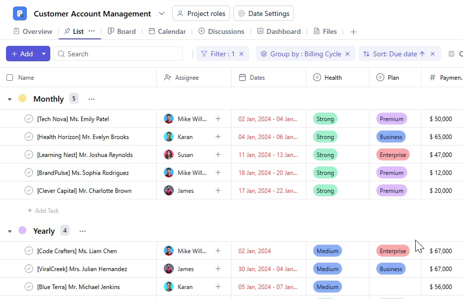Screen dimensions: 463x299
Task: Open the List tab's three-dot options
Action: (x=92, y=31)
